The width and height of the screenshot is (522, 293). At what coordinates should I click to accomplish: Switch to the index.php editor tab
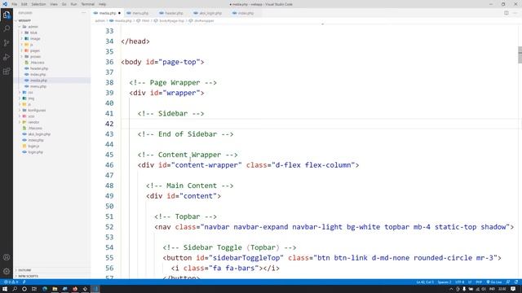coord(245,13)
